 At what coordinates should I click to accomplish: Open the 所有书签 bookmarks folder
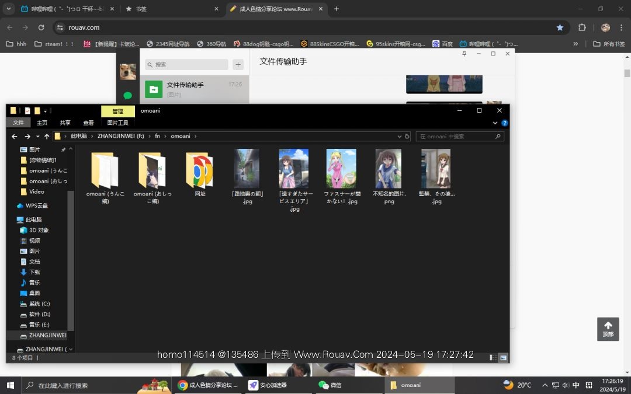pyautogui.click(x=609, y=44)
